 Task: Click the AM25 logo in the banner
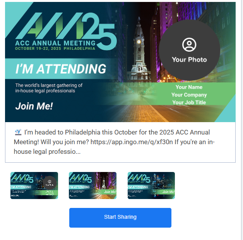pyautogui.click(x=66, y=31)
